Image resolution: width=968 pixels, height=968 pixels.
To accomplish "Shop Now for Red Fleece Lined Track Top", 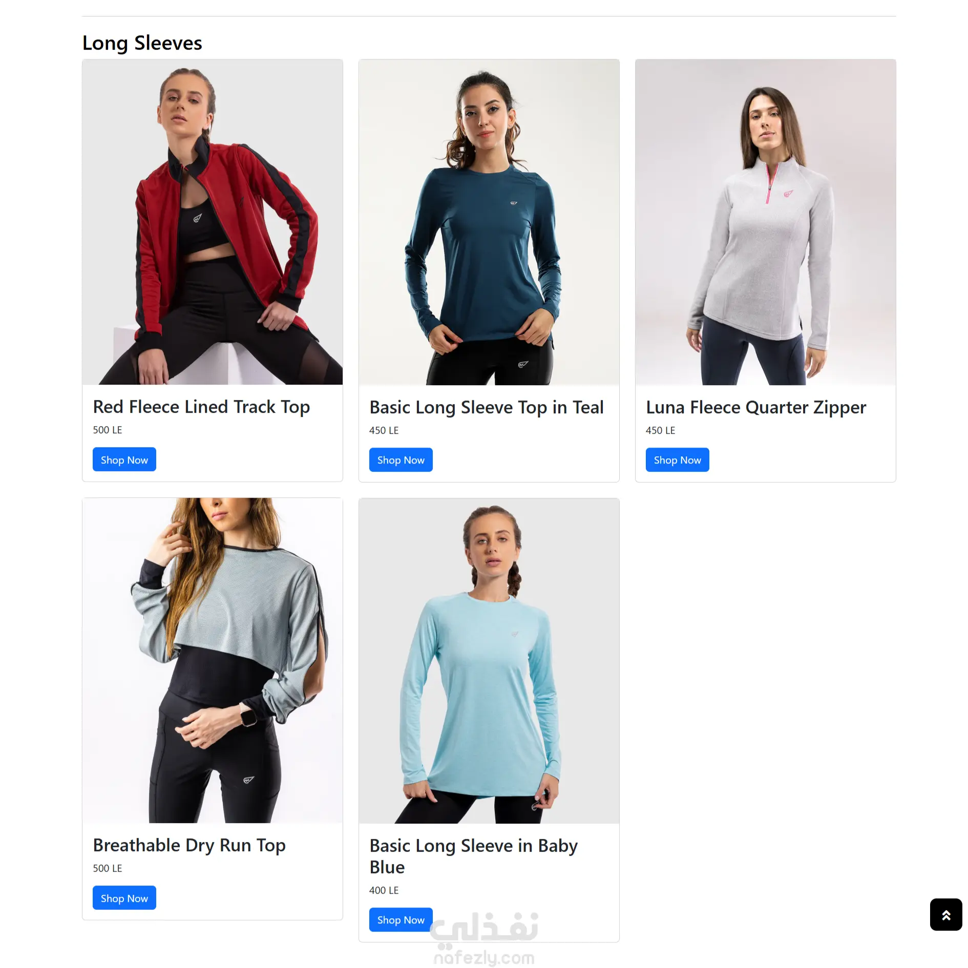I will (124, 459).
